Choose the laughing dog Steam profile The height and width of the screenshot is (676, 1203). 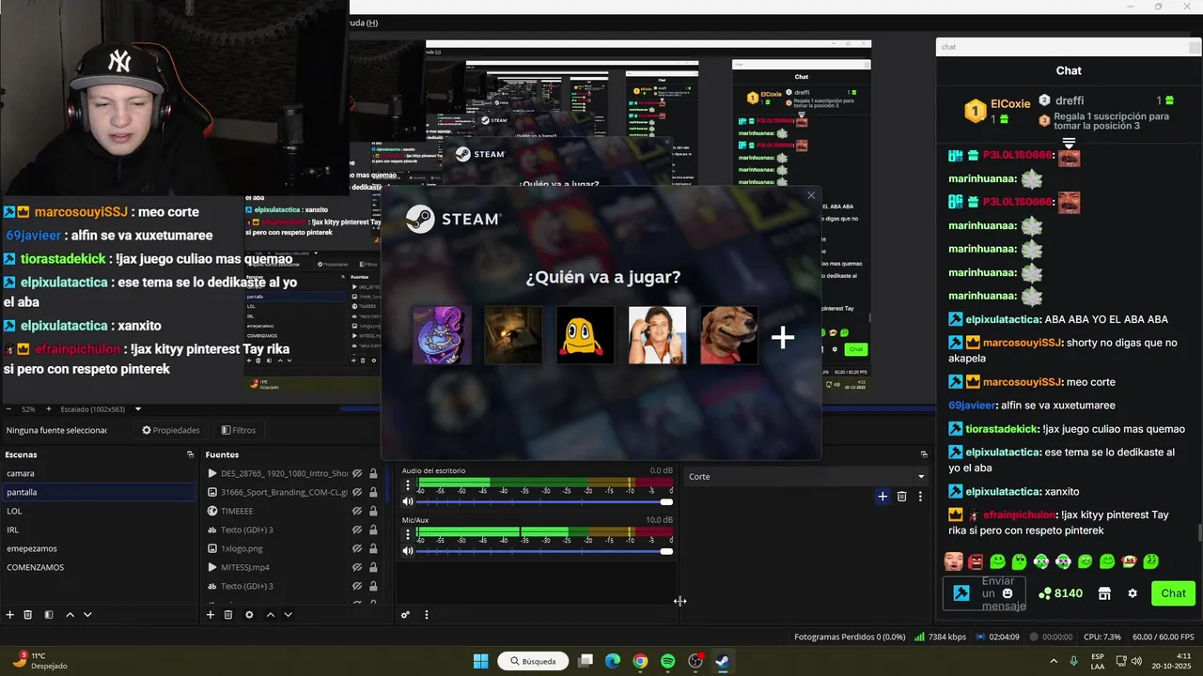[x=729, y=335]
